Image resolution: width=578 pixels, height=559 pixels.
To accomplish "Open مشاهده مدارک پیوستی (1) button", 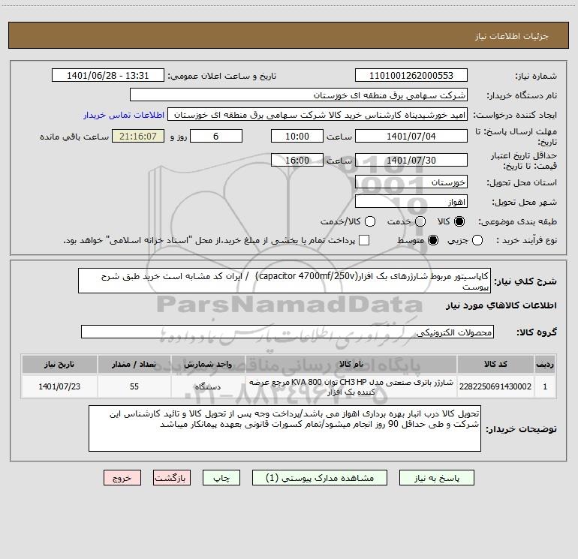I will point(320,478).
